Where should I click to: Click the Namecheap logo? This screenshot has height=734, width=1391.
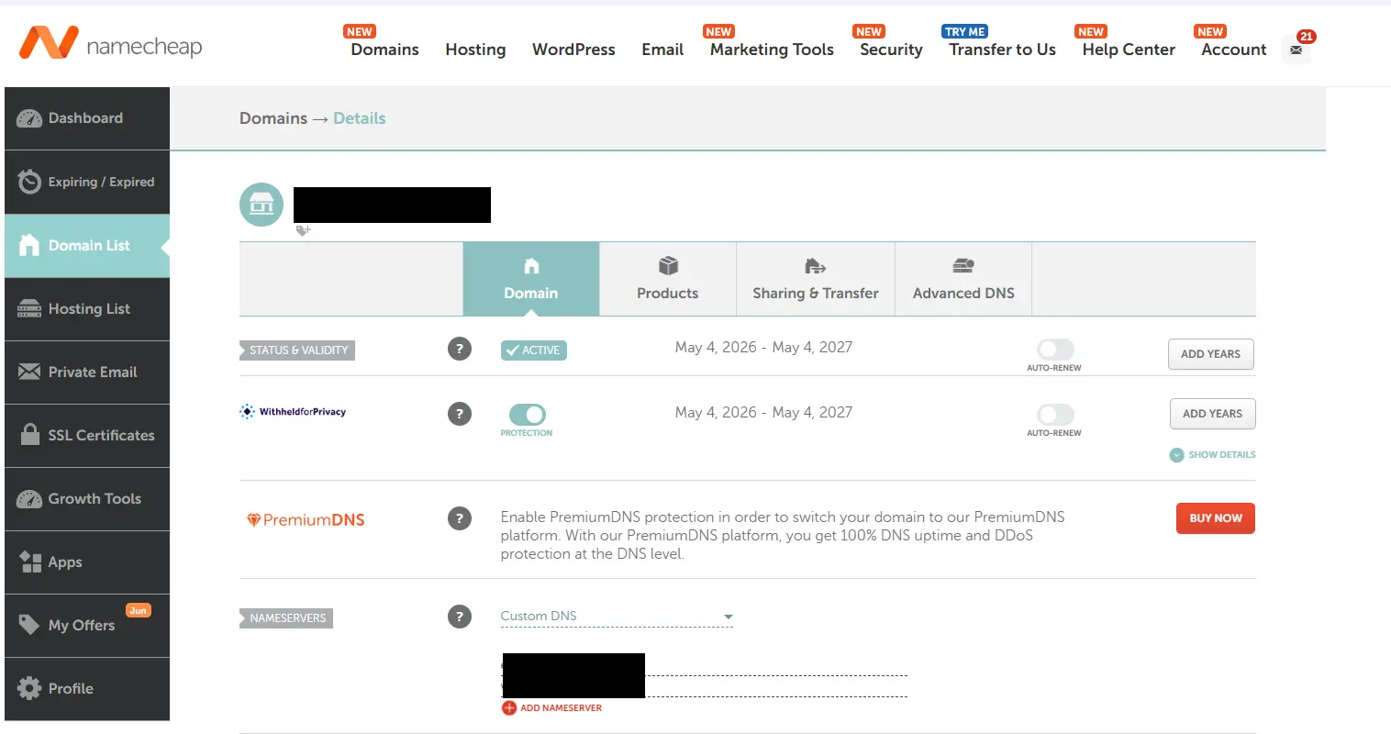(x=110, y=43)
